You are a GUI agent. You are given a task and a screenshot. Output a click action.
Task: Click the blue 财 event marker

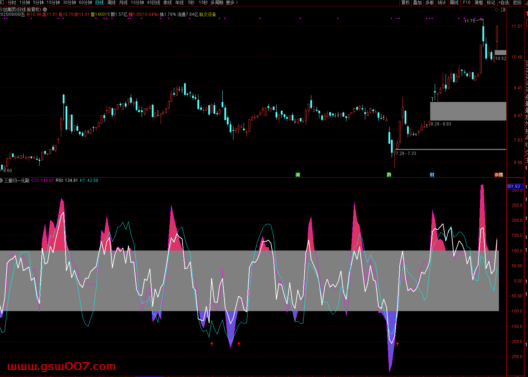pyautogui.click(x=432, y=174)
